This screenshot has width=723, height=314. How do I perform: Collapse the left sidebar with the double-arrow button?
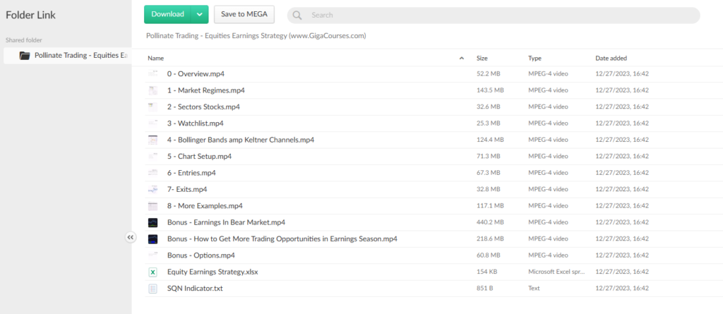click(x=131, y=238)
